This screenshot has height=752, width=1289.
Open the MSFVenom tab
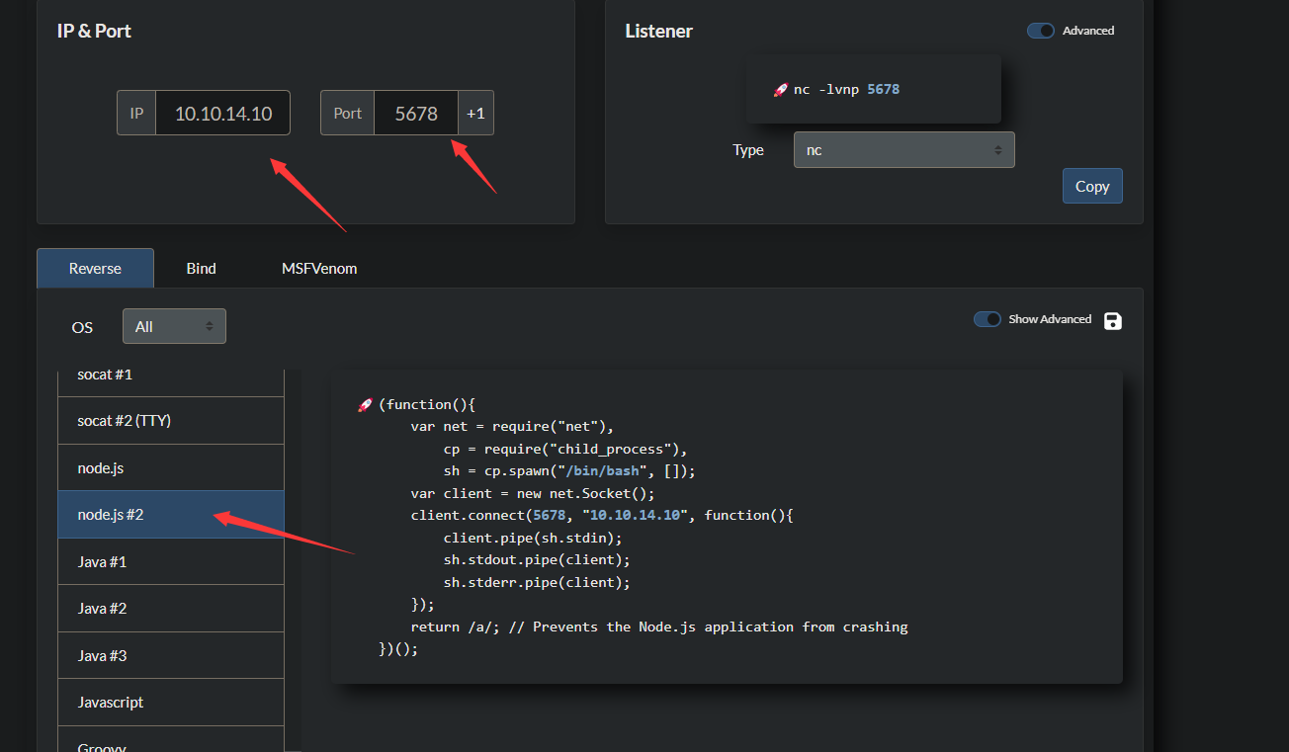click(x=319, y=268)
